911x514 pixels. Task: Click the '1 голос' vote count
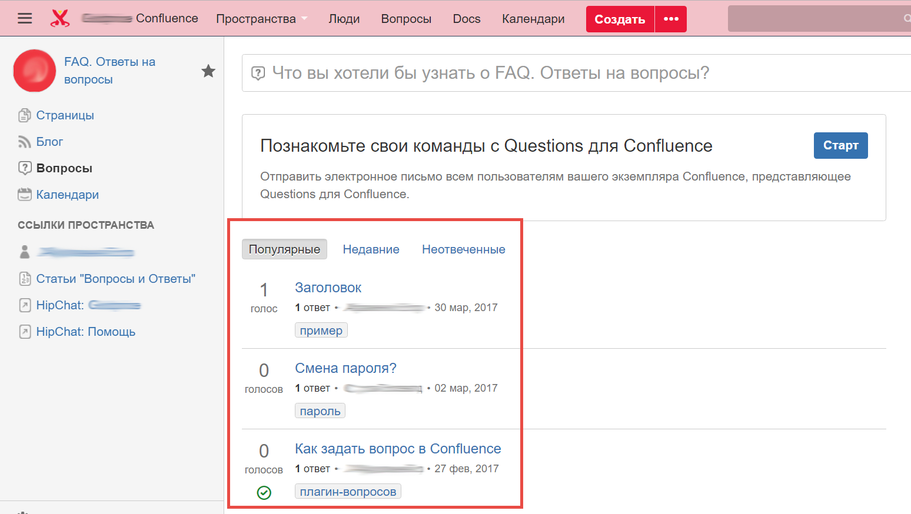click(x=264, y=298)
